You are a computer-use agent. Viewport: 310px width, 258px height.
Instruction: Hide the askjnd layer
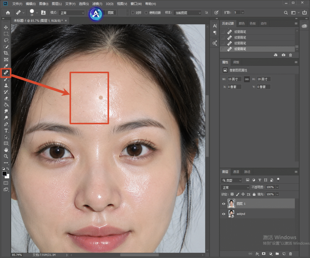pyautogui.click(x=224, y=214)
